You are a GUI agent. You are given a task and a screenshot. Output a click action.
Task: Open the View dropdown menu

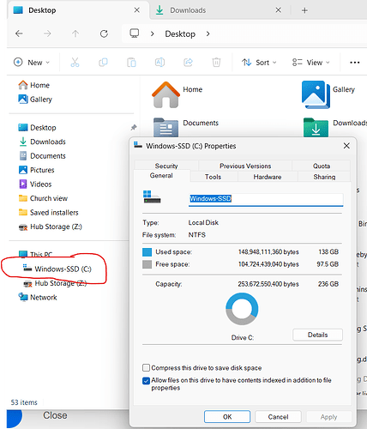[x=311, y=63]
